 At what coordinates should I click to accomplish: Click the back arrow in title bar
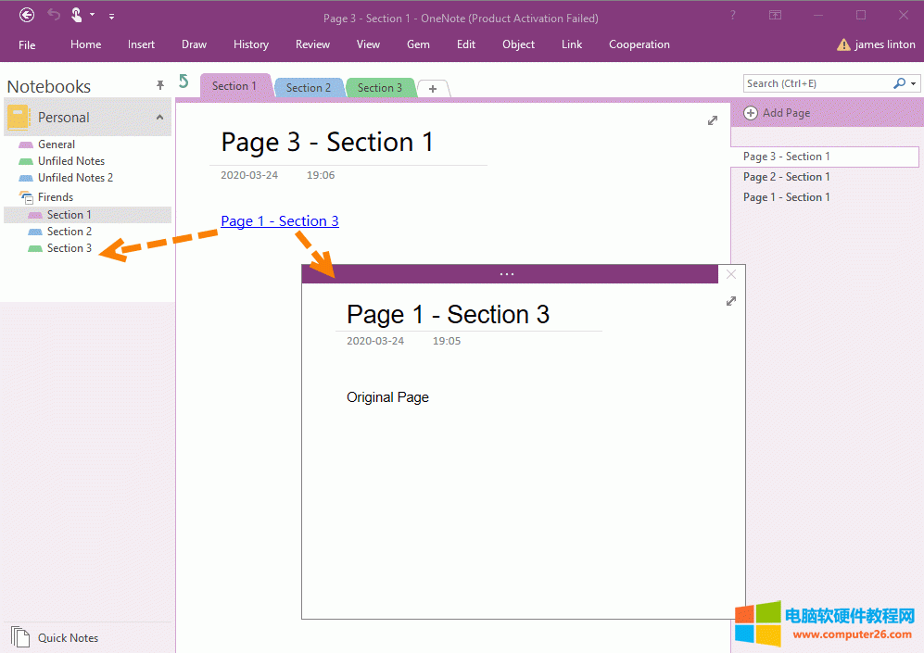coord(27,15)
